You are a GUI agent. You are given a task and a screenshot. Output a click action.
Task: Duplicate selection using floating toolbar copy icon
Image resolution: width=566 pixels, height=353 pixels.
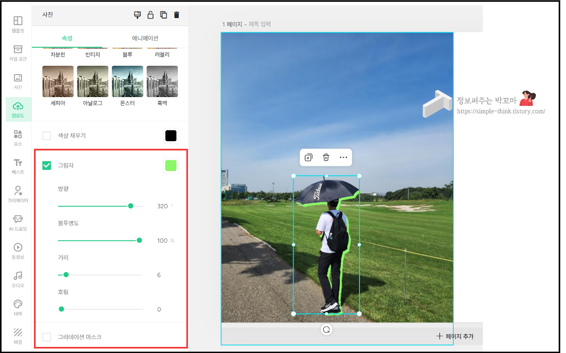pyautogui.click(x=308, y=157)
